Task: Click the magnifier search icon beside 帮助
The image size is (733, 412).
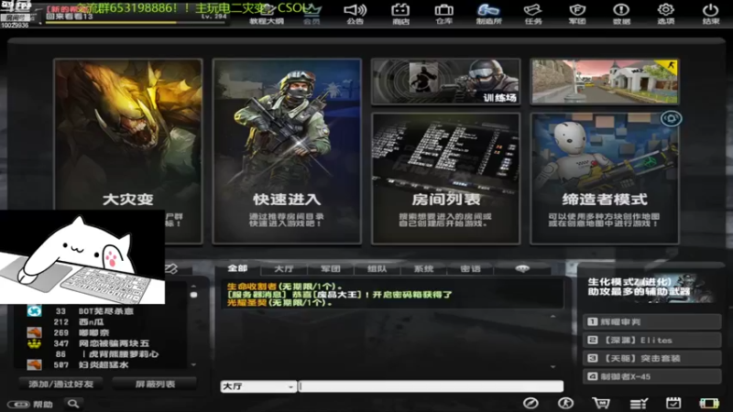Action: pyautogui.click(x=73, y=404)
